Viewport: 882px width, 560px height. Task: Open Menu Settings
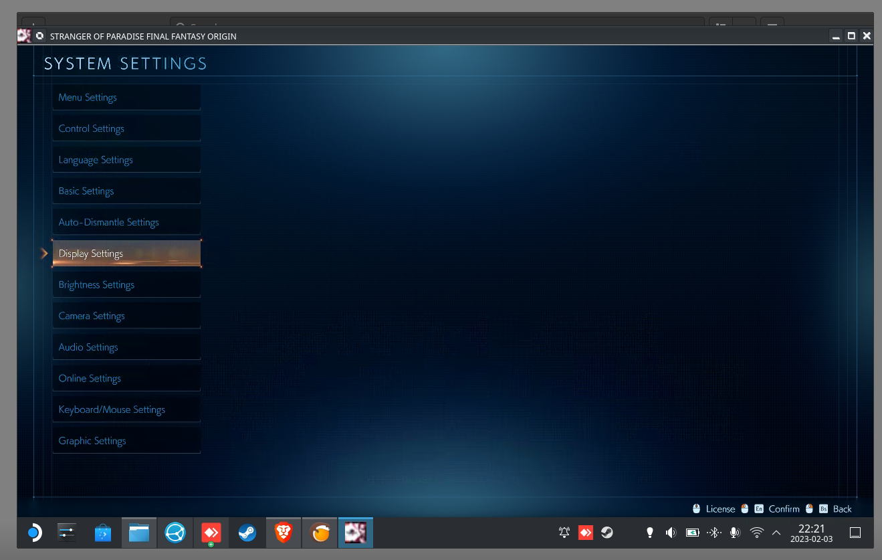pyautogui.click(x=126, y=97)
